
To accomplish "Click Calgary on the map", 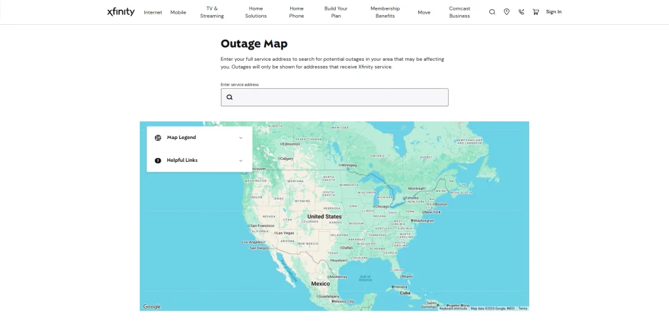I will click(286, 159).
